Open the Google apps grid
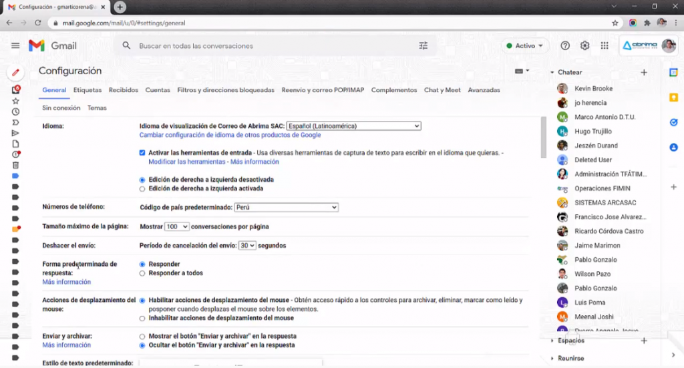 [605, 46]
